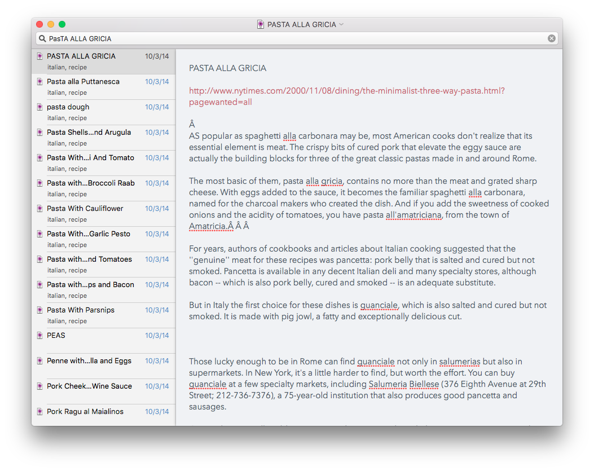Viewport: 594px width, 471px height.
Task: Select the Pasta With Parsnips note
Action: click(104, 315)
